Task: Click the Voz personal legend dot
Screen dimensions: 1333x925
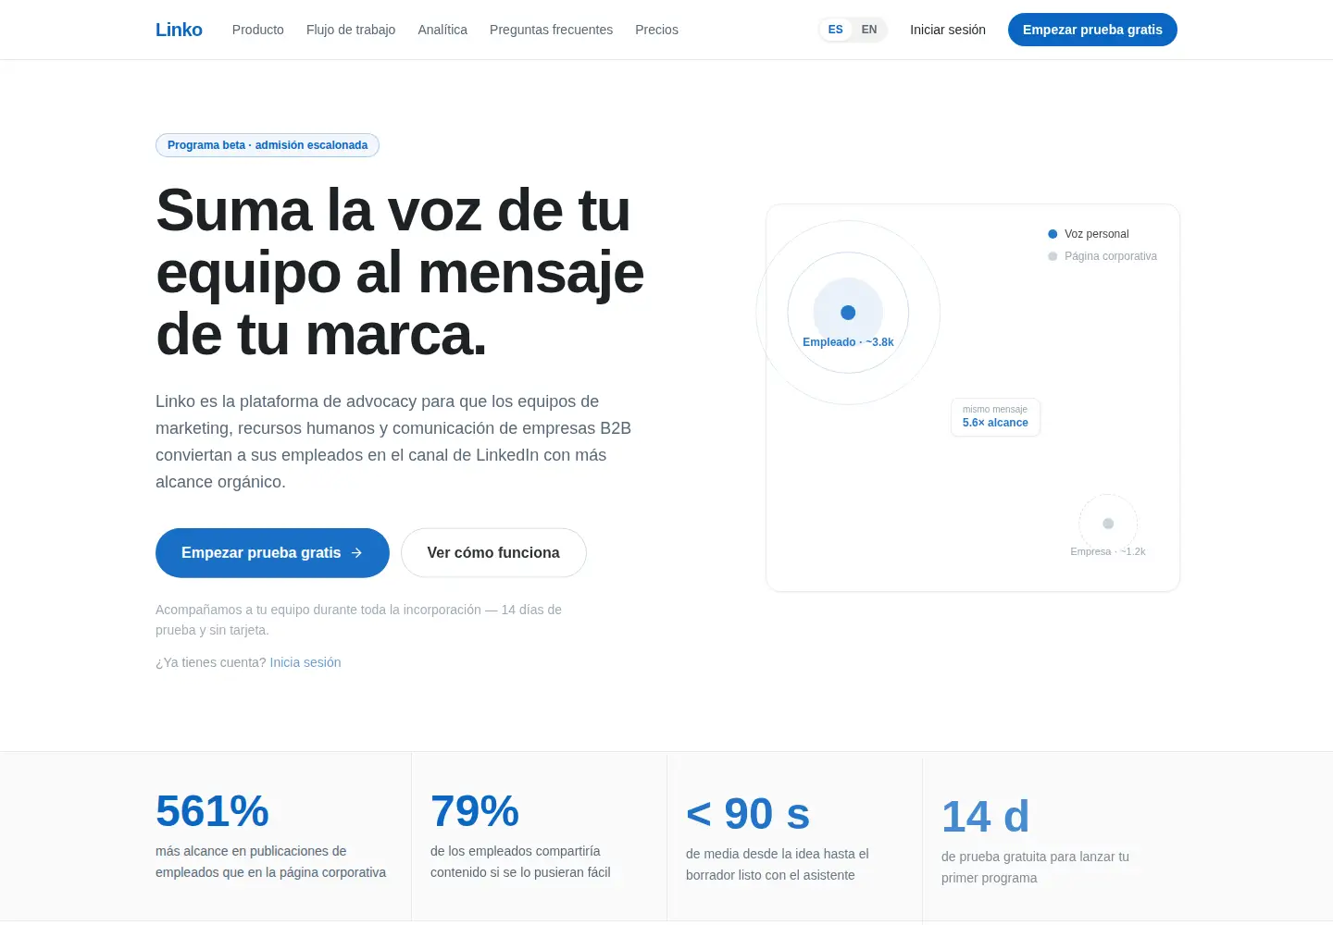Action: (1053, 234)
